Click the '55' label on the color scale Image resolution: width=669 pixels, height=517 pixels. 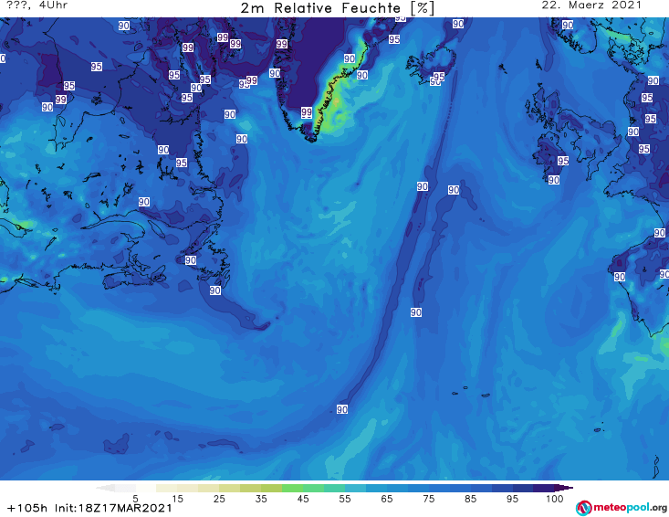(x=345, y=499)
